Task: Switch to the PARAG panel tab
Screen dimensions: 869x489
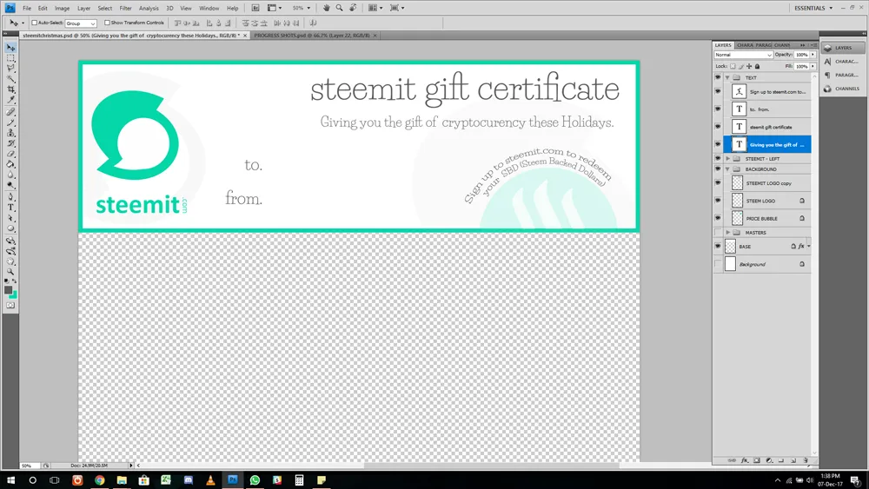Action: (763, 45)
